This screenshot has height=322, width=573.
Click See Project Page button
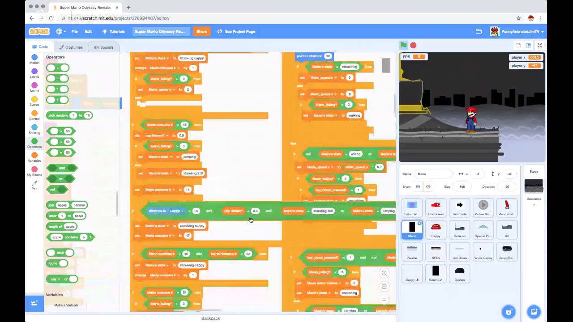pyautogui.click(x=236, y=31)
